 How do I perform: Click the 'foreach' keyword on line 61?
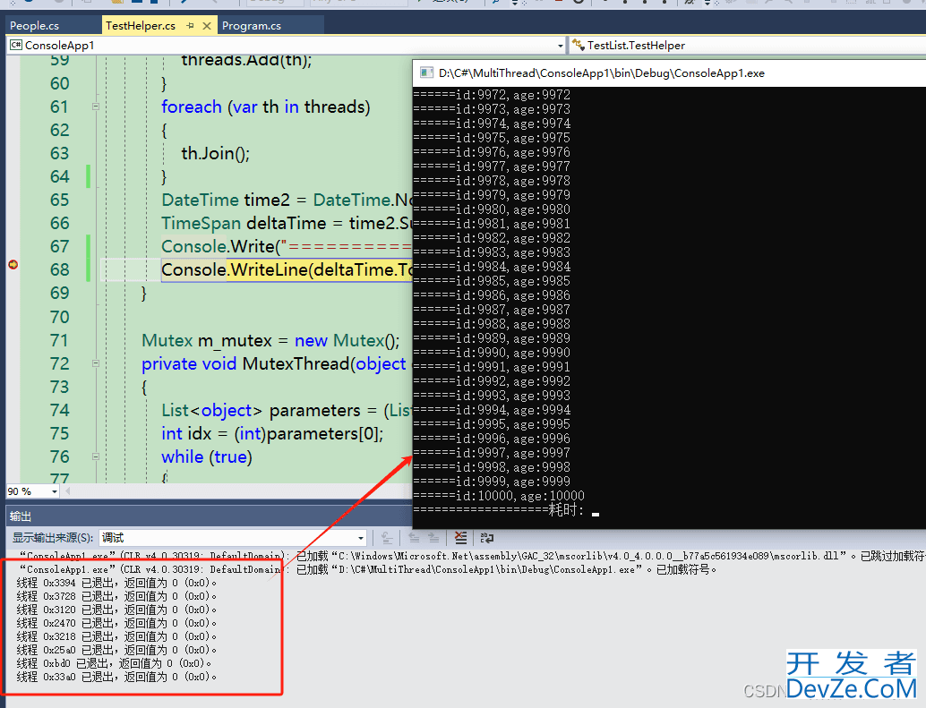(x=192, y=107)
